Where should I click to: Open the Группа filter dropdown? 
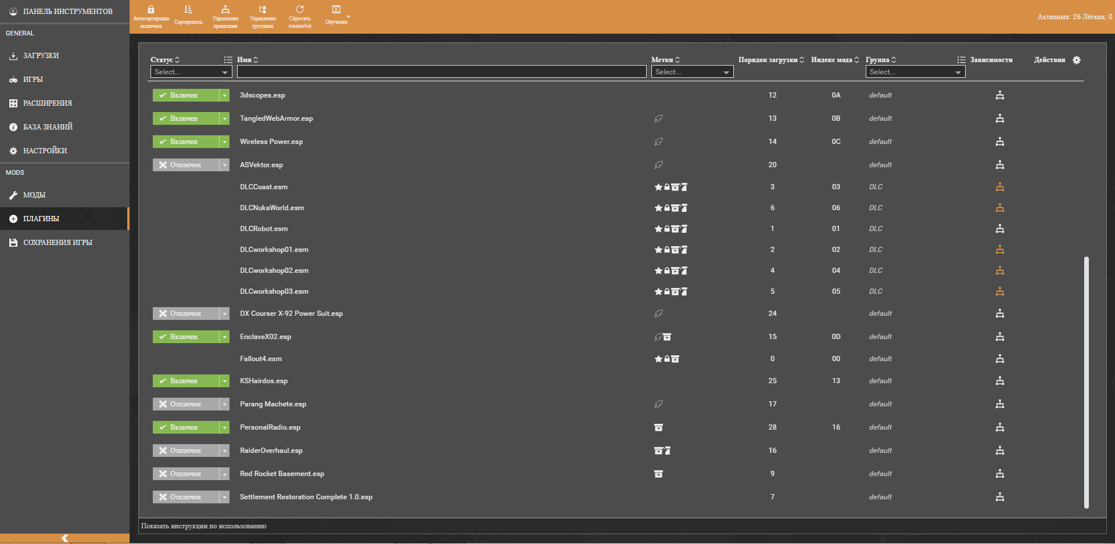point(915,72)
